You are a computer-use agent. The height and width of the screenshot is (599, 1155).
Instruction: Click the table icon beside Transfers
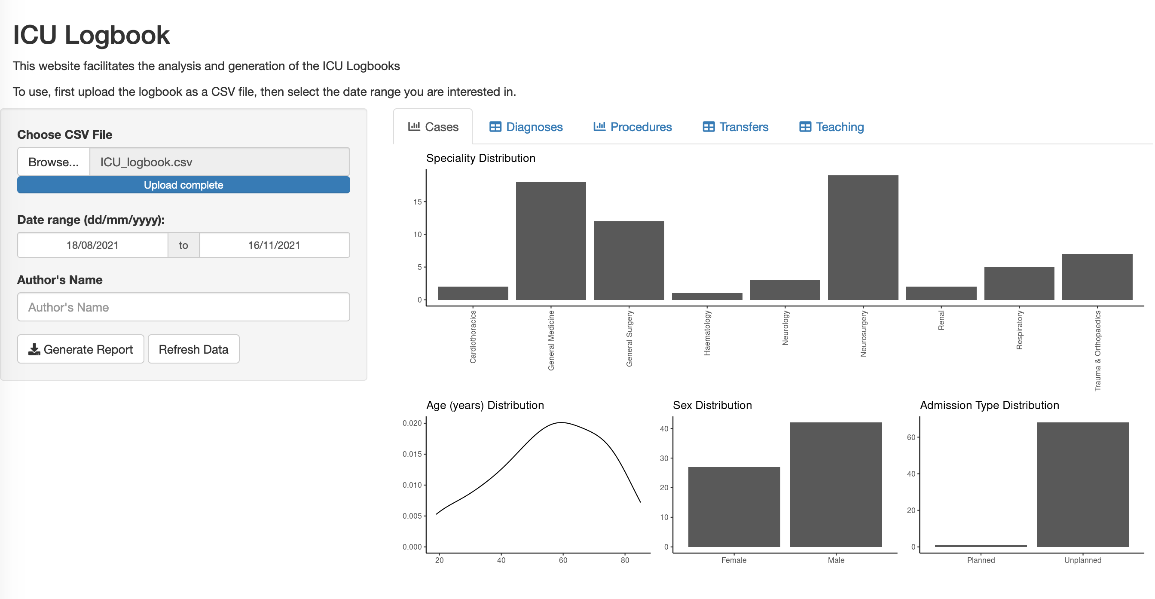[x=709, y=127]
